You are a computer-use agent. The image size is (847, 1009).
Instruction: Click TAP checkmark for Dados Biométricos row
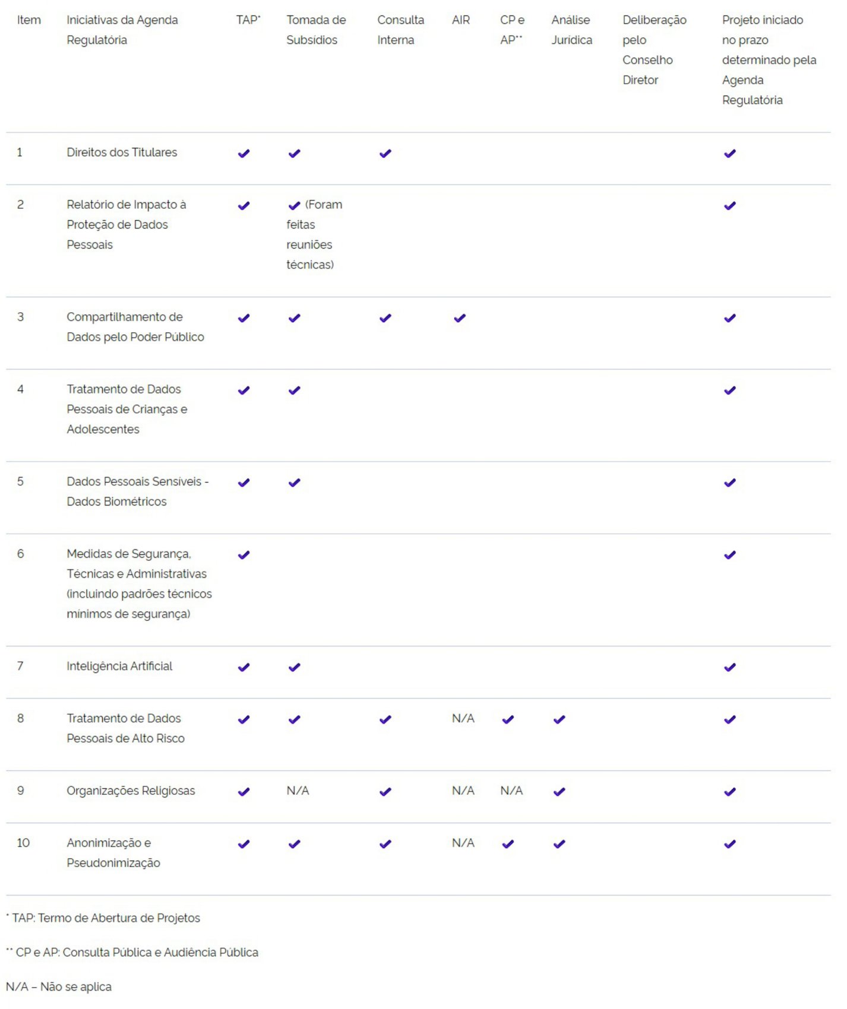coord(244,483)
